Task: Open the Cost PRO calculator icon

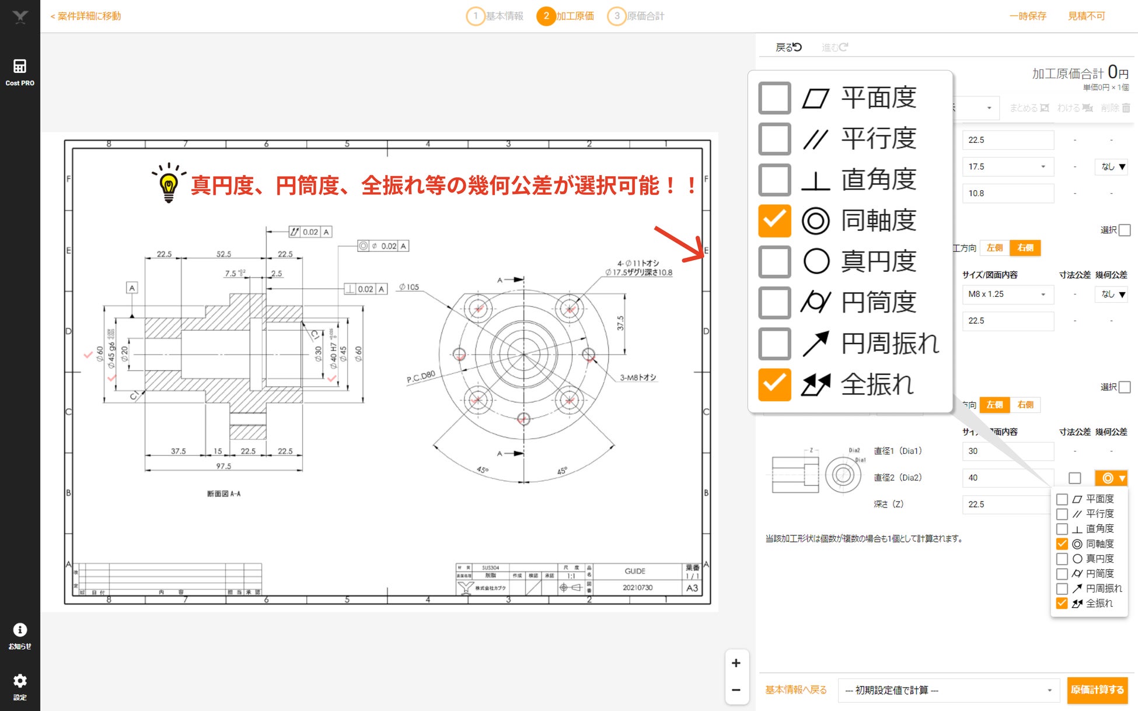Action: (x=20, y=66)
